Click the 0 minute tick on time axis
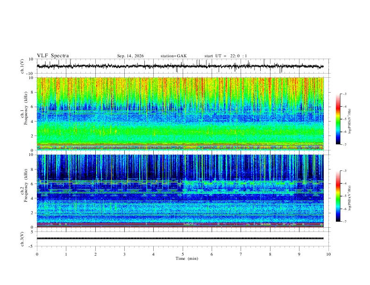This screenshot has height=285, width=370. 37,254
